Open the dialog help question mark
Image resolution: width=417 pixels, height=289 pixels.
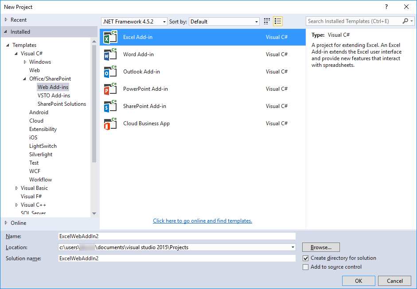pyautogui.click(x=386, y=7)
